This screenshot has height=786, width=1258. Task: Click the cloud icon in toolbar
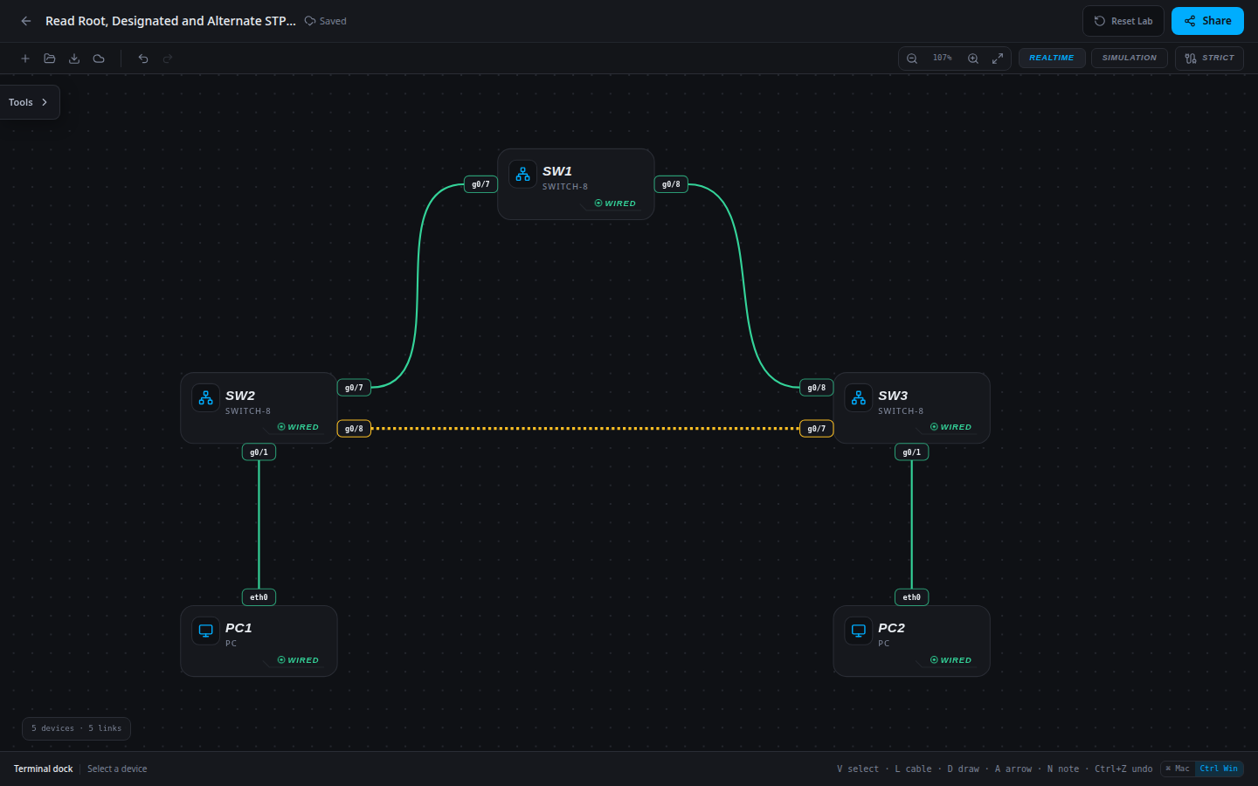(99, 59)
